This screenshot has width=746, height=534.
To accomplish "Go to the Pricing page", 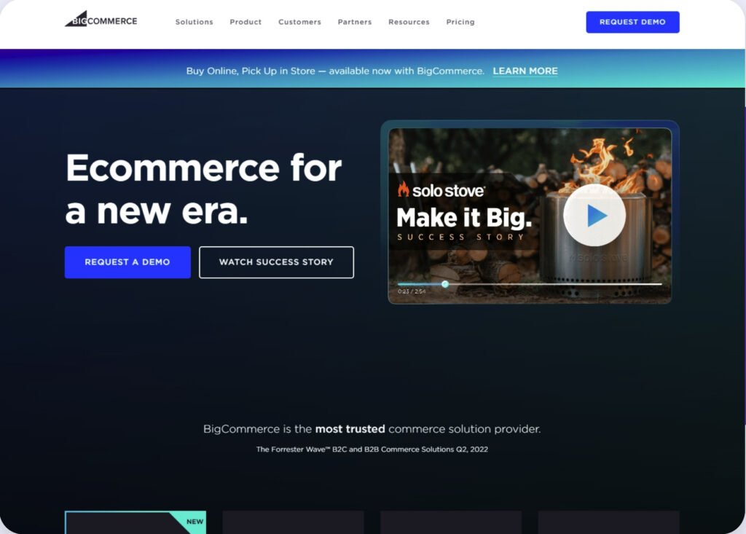I will click(x=460, y=22).
